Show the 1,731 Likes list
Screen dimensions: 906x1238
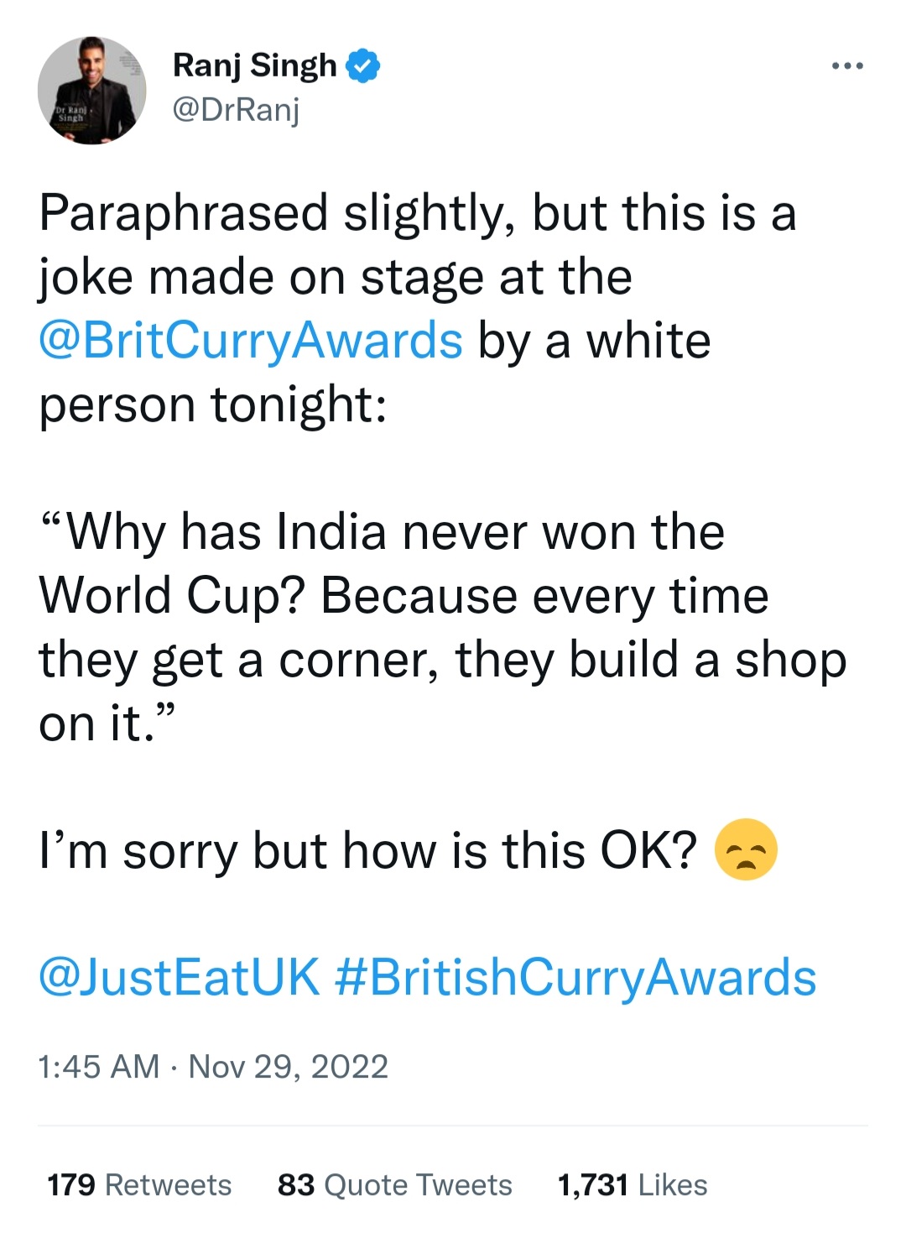[633, 1185]
